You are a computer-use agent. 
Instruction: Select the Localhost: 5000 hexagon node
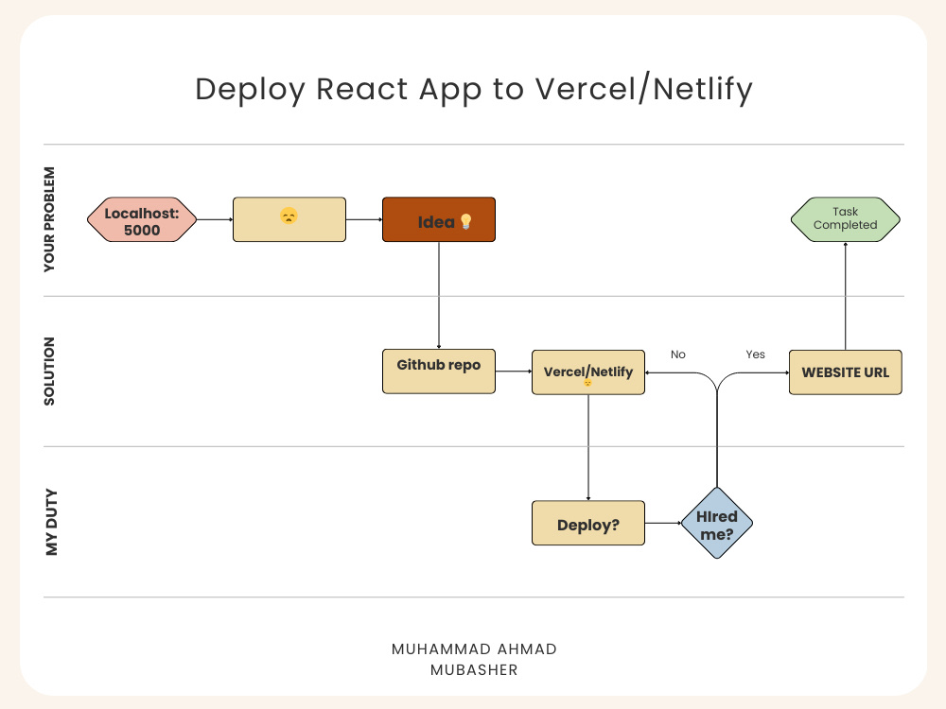pyautogui.click(x=142, y=219)
